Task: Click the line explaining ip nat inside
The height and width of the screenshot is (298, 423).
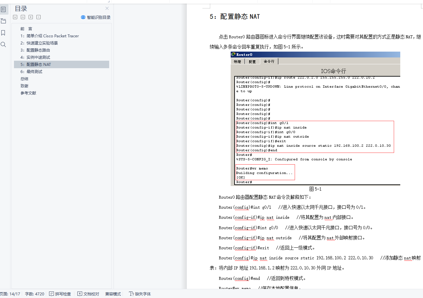Action: point(286,217)
